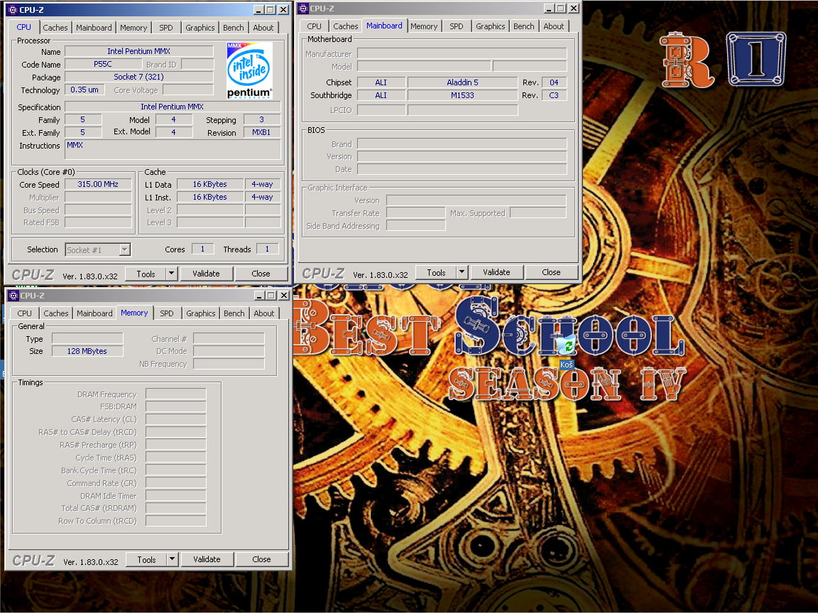Switch to Caches tab in the CPU window
The height and width of the screenshot is (614, 818).
pyautogui.click(x=55, y=28)
